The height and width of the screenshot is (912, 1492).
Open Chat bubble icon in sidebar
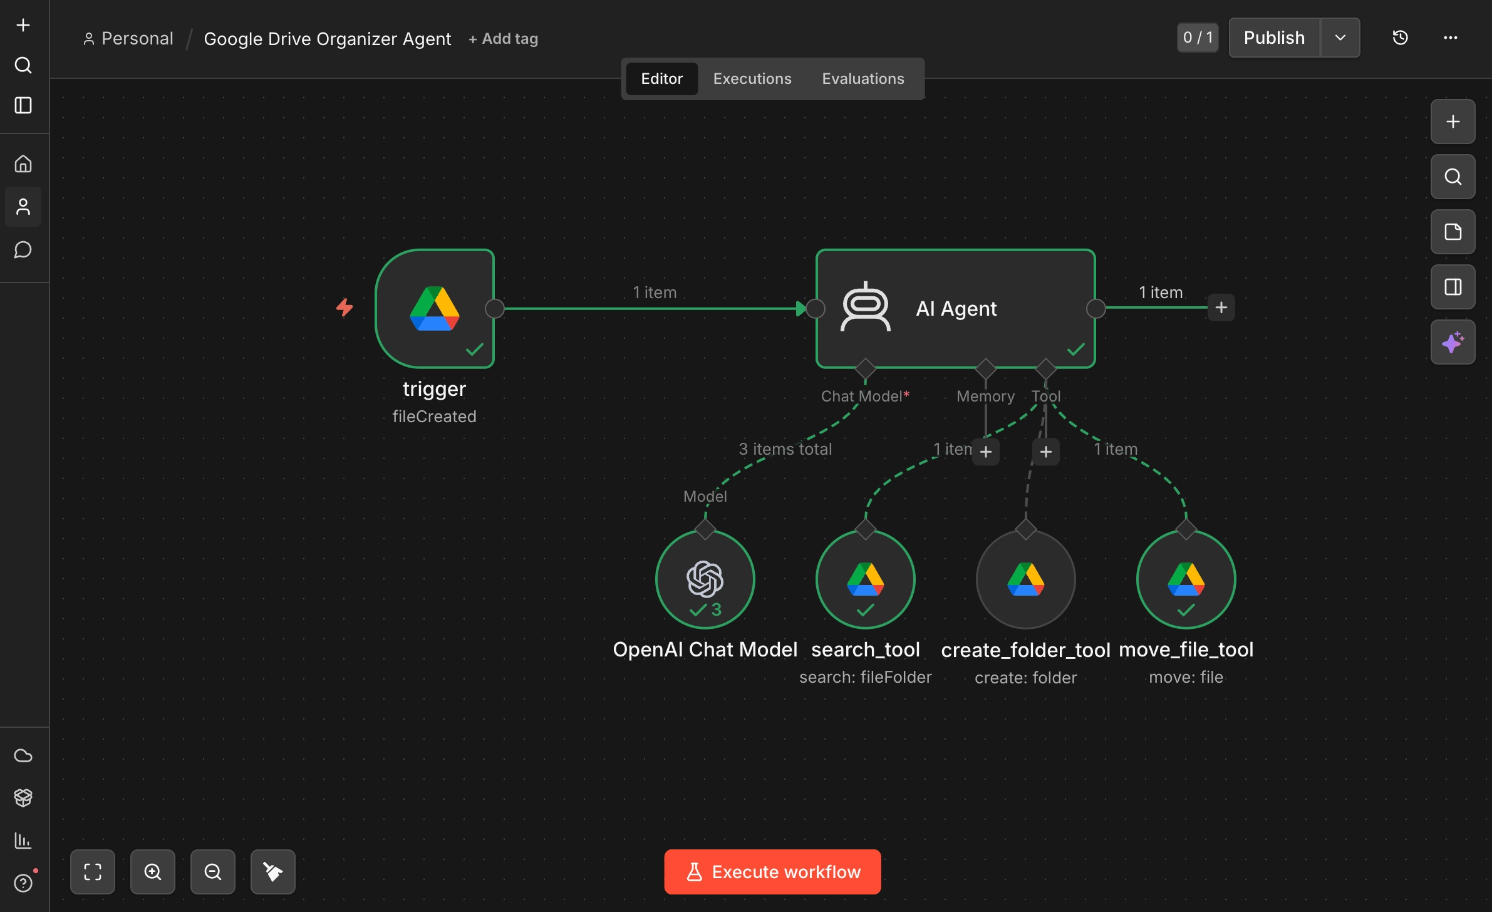tap(23, 249)
